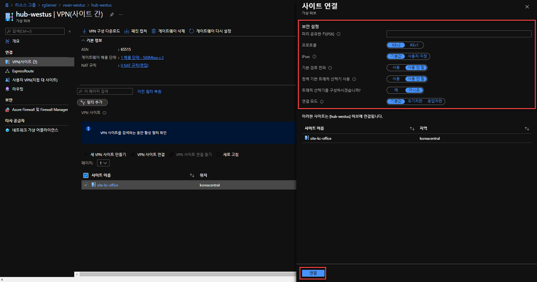Click 게이트웨이 다시 설정 toolbar button
This screenshot has width=537, height=282.
210,31
